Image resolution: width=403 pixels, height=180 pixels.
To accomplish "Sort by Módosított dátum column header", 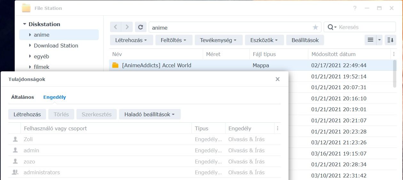I will coord(350,54).
